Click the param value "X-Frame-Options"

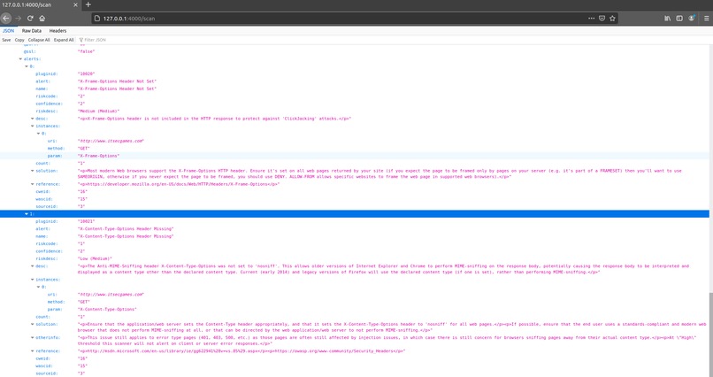pyautogui.click(x=99, y=156)
